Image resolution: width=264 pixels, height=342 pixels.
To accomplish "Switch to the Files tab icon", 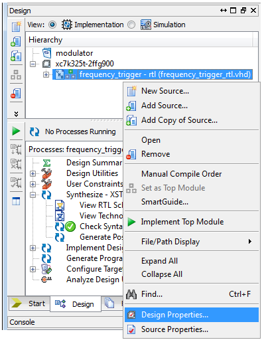I will click(109, 303).
